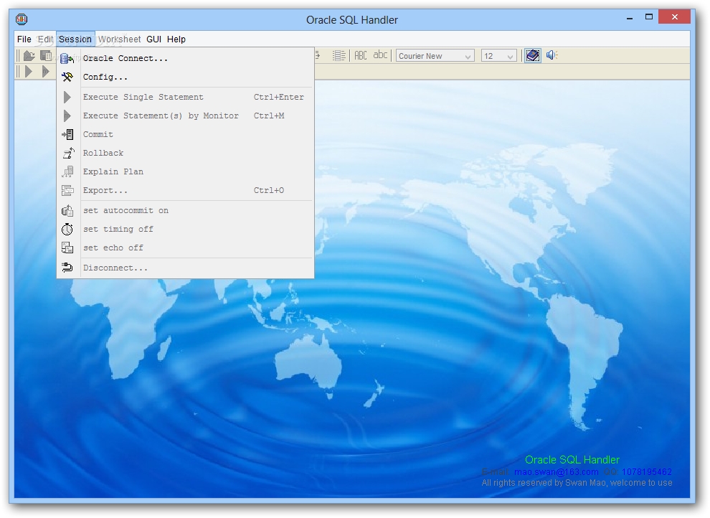Screen dimensions: 710x518
Task: Open the Edit menu
Action: (45, 39)
